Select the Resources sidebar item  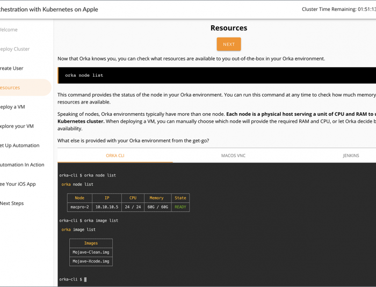(x=25, y=87)
